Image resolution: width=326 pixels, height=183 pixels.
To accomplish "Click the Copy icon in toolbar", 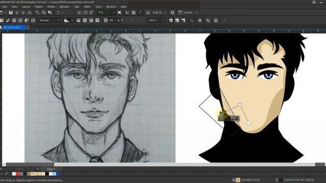I will coord(44,12).
